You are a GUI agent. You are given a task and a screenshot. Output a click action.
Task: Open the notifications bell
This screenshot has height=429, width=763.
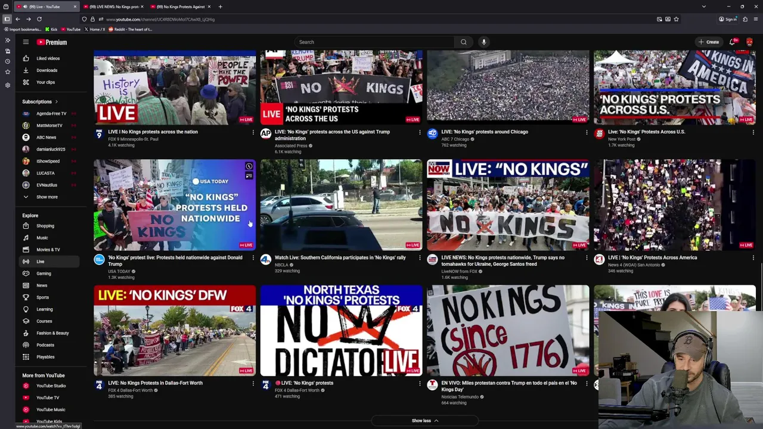[x=733, y=42]
